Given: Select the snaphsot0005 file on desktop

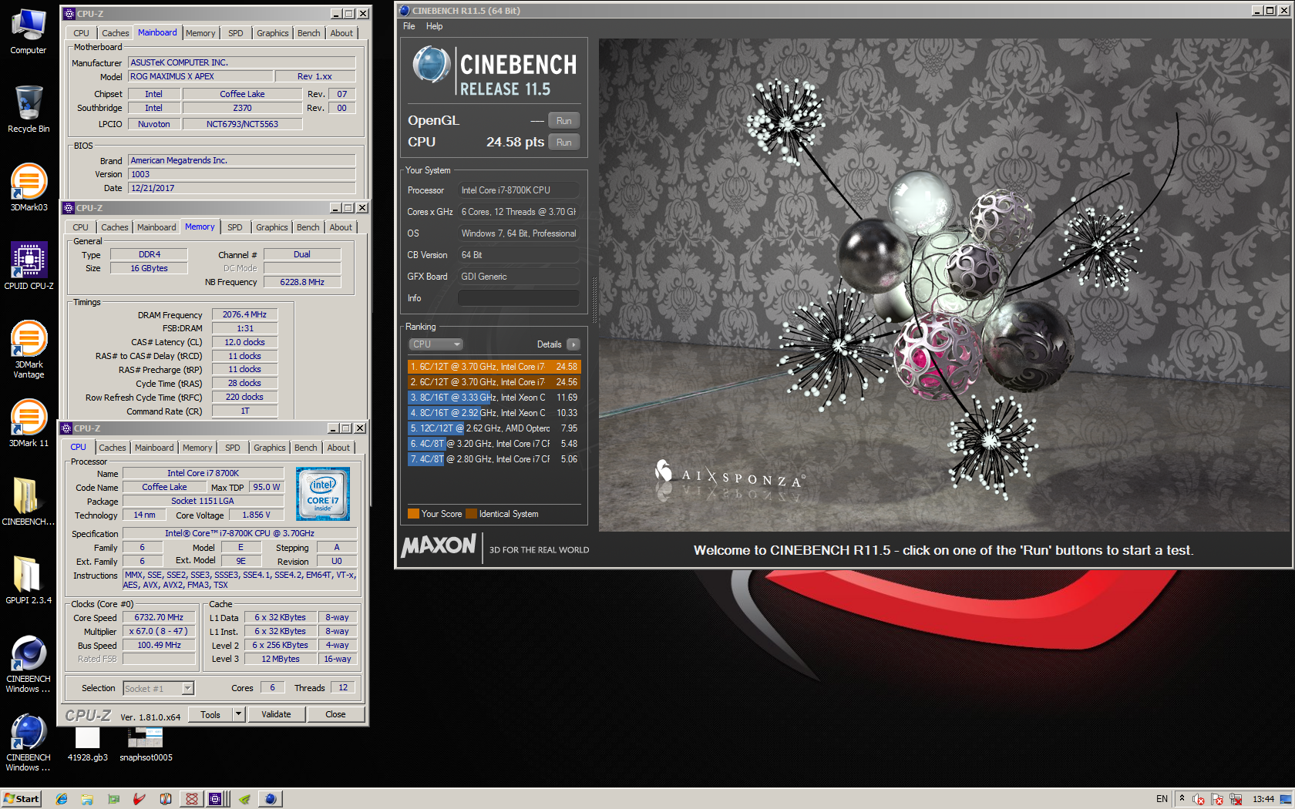Looking at the screenshot, I should (146, 744).
